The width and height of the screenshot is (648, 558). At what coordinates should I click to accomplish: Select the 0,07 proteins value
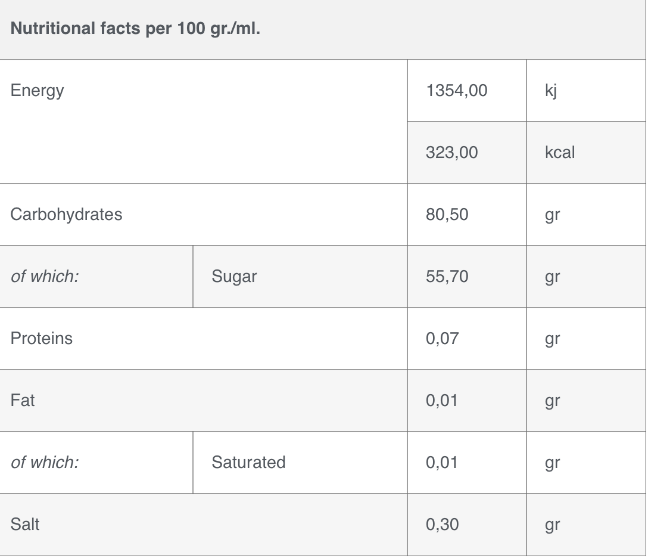[x=442, y=339]
